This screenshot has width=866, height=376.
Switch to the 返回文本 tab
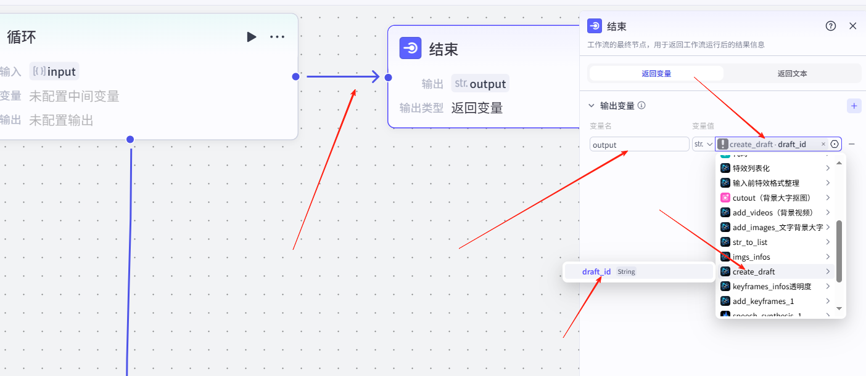[x=792, y=73]
